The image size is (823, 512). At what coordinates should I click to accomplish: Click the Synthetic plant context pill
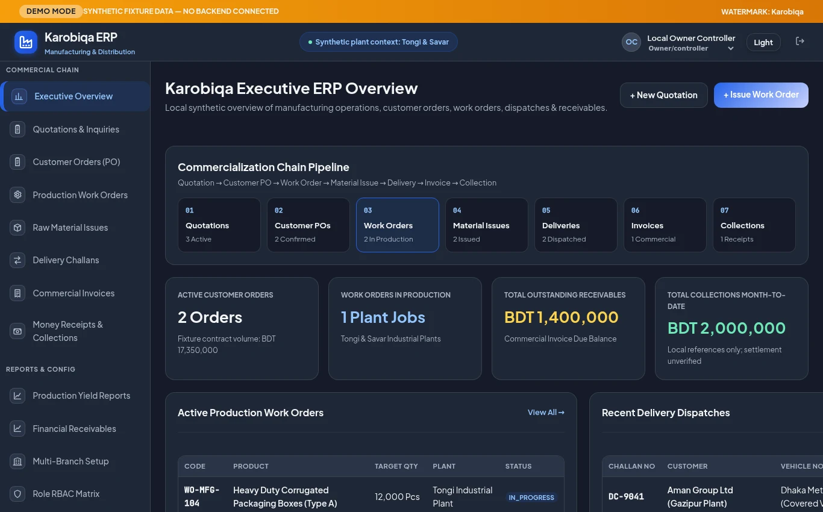(x=378, y=42)
